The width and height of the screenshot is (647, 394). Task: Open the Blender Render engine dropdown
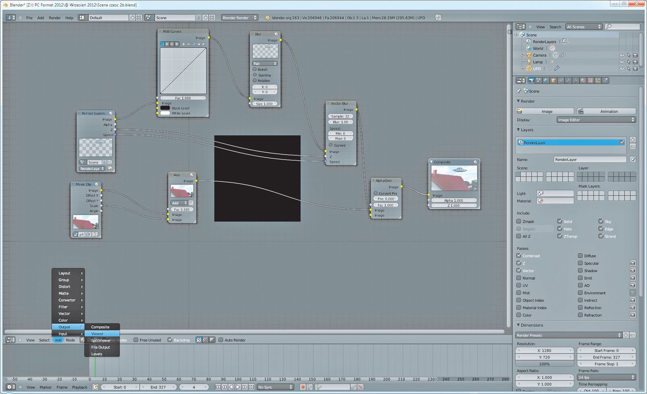[240, 18]
